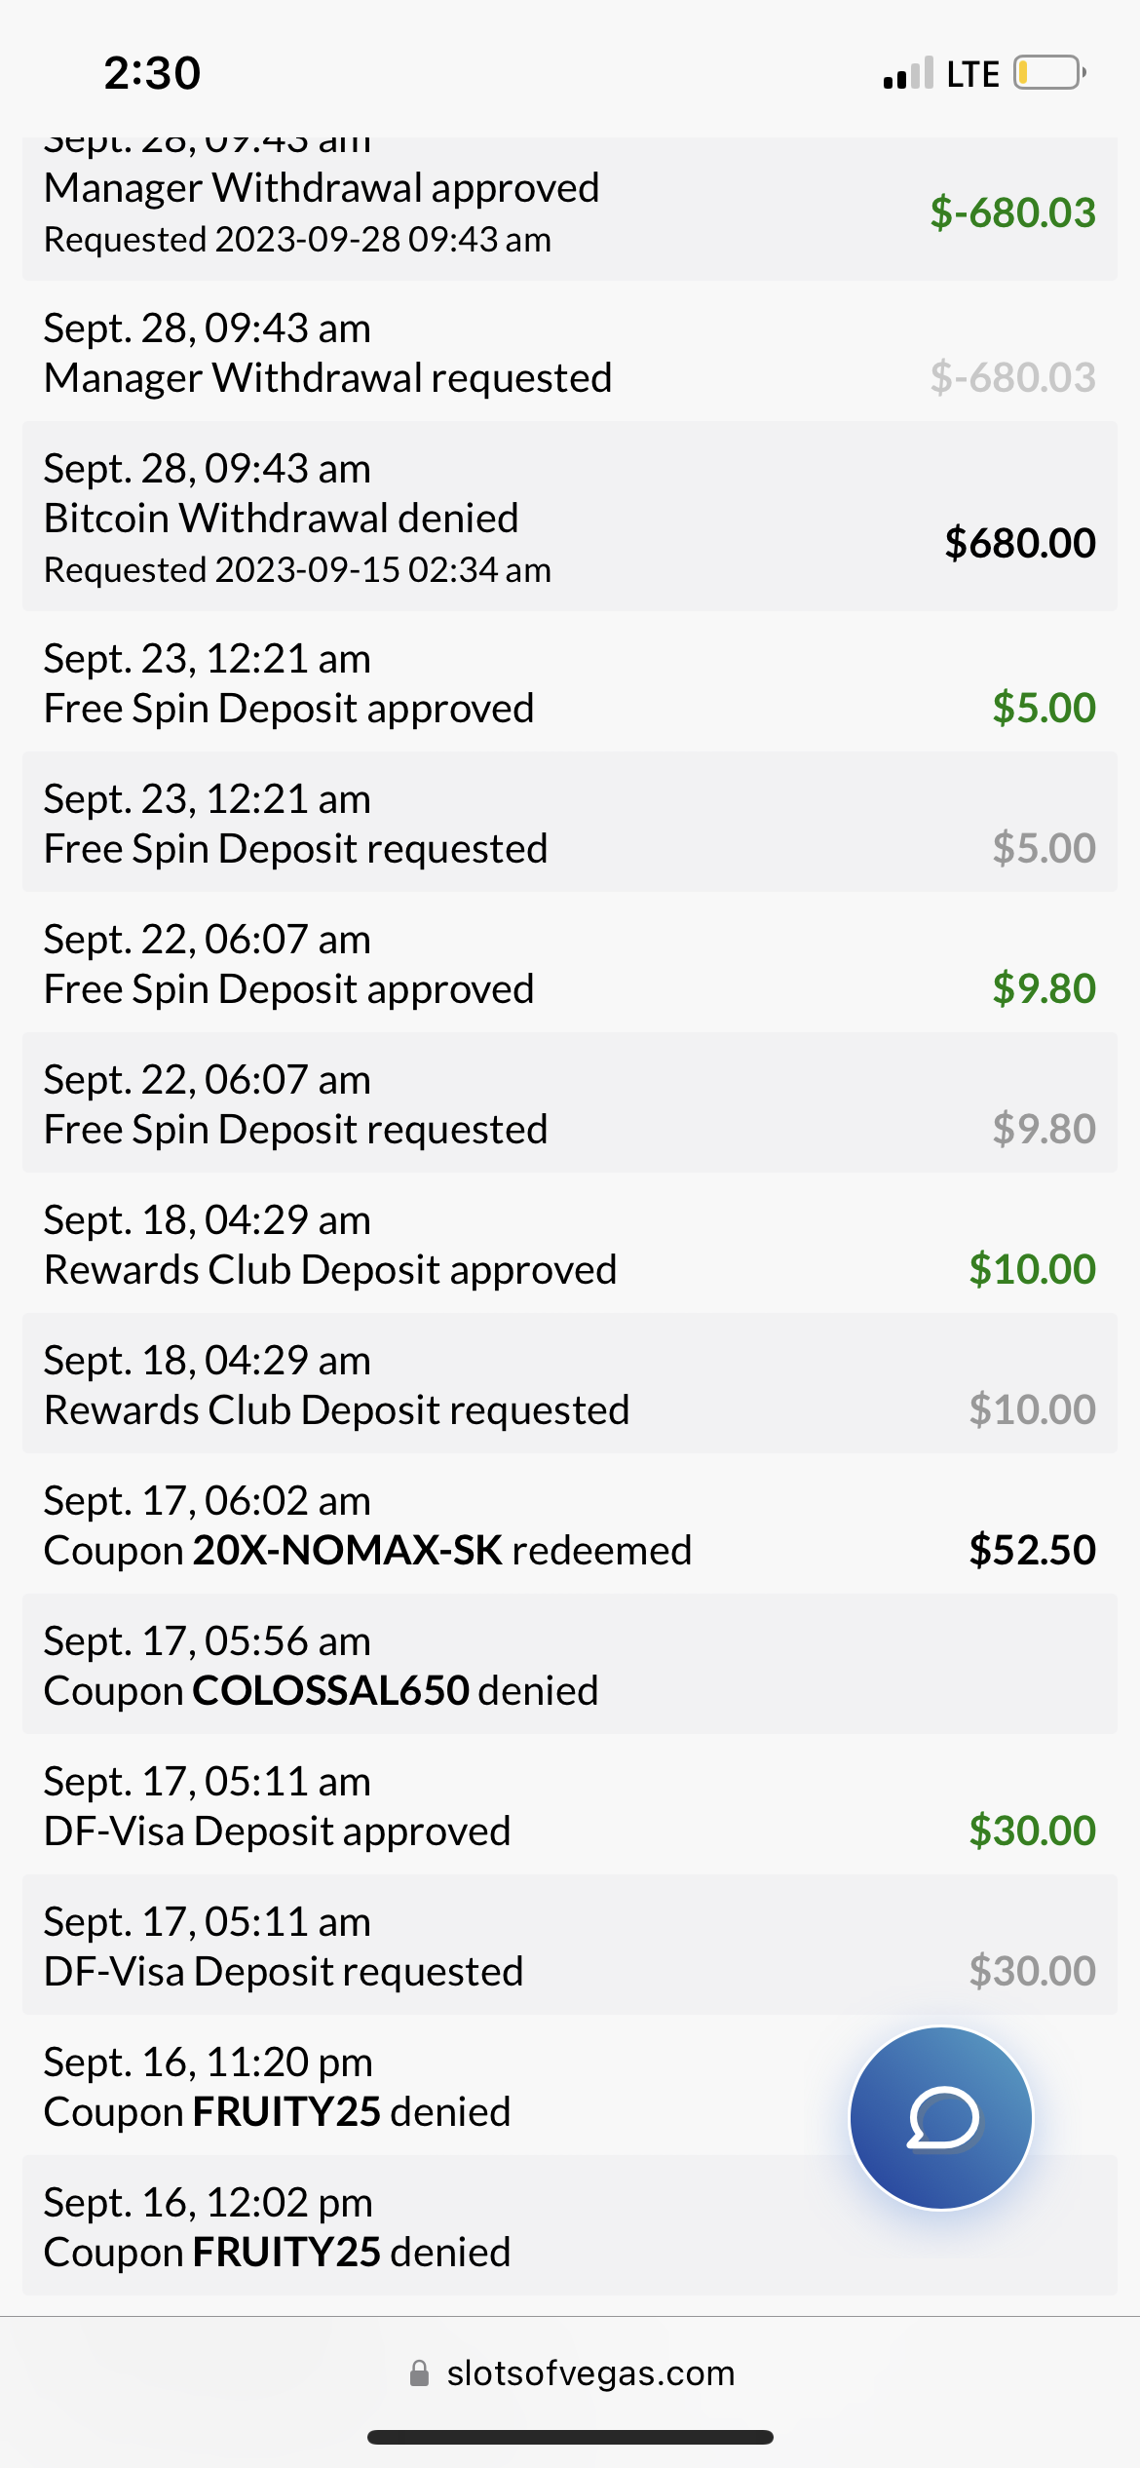Tap the battery indicator in status bar
This screenshot has width=1140, height=2468.
pos(1048,73)
